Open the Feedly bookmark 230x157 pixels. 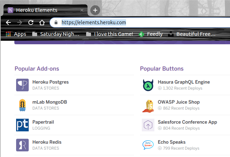[x=151, y=34]
